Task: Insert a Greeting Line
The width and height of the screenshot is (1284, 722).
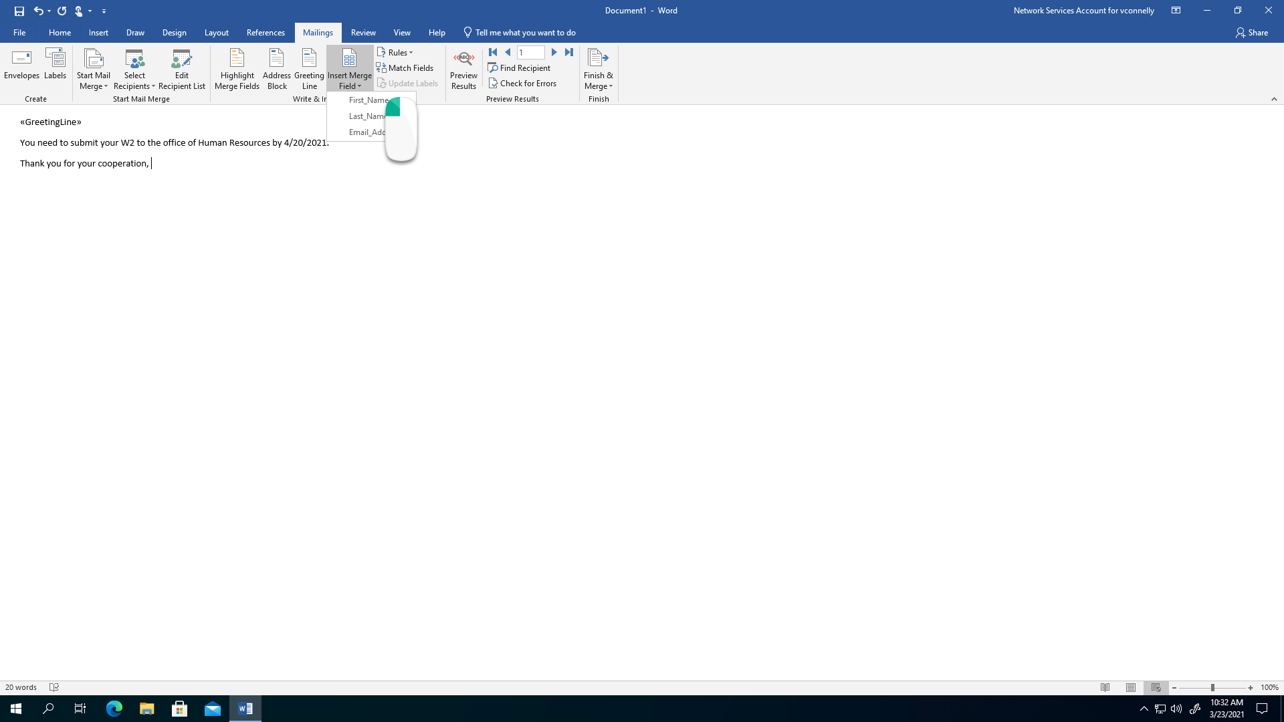Action: tap(309, 69)
